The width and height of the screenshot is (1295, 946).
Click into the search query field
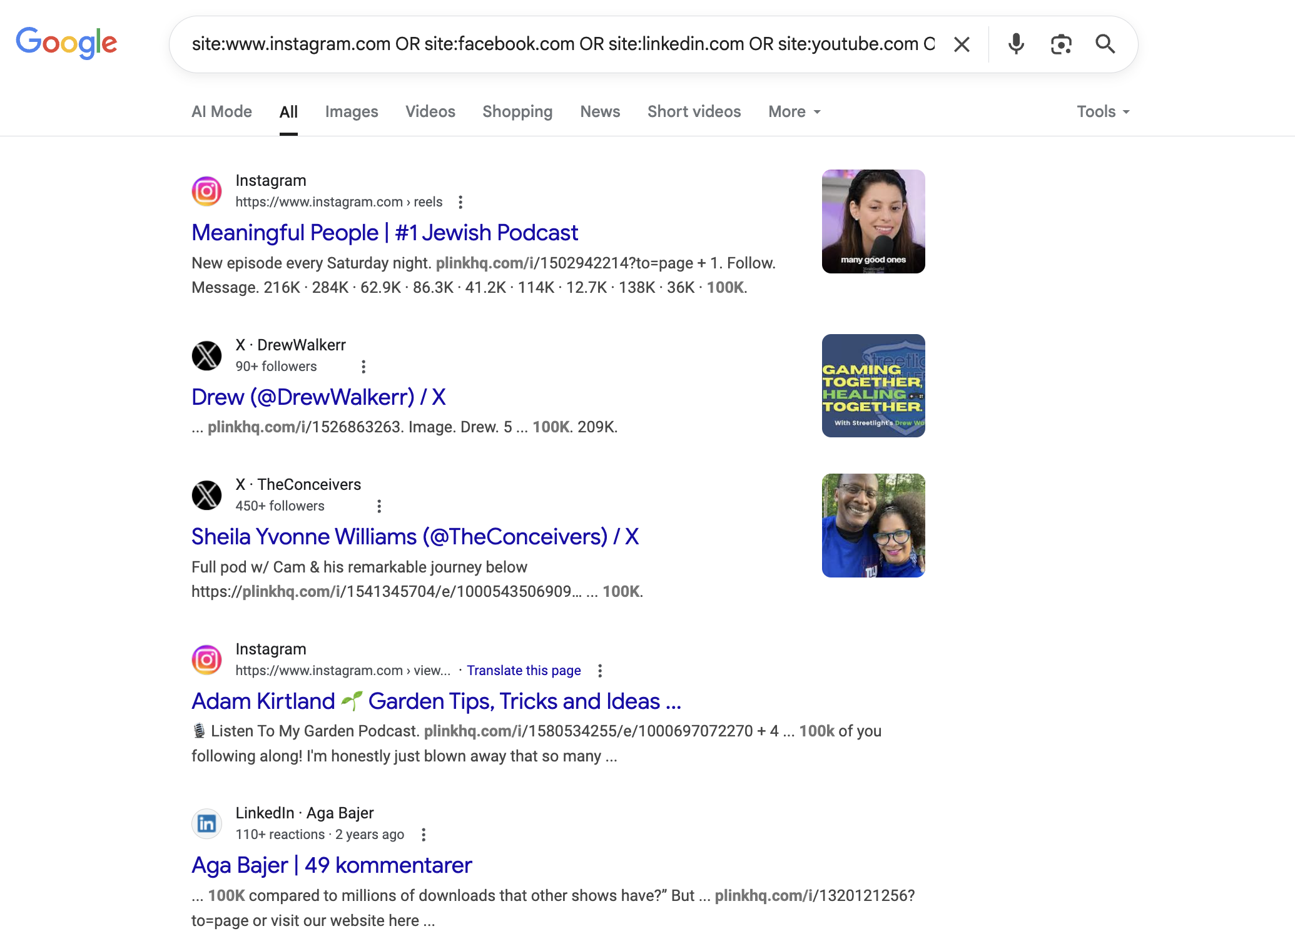(x=563, y=44)
